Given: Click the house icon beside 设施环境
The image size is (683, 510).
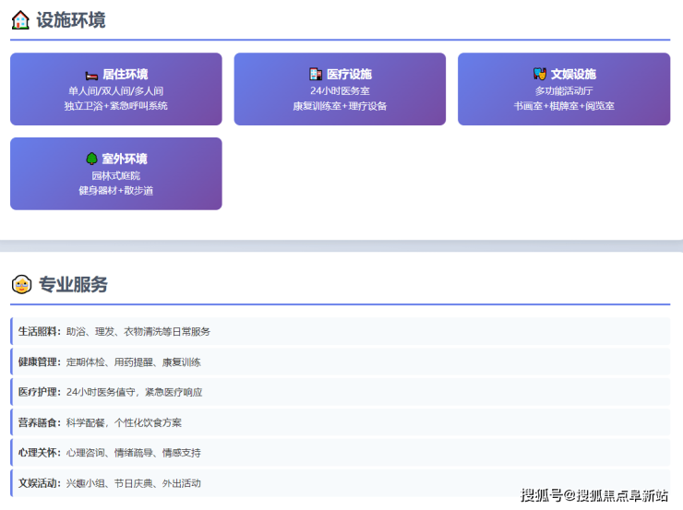Looking at the screenshot, I should (x=20, y=19).
